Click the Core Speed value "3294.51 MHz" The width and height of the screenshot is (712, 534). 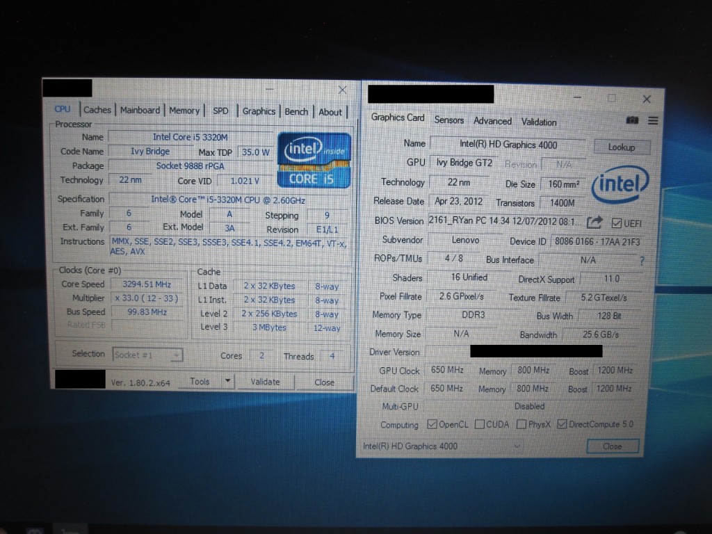(147, 284)
